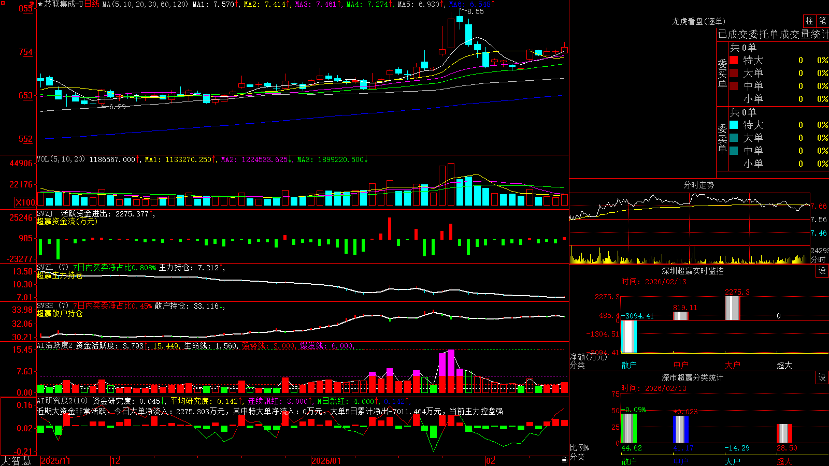Click the SVZJ indicator name

(x=45, y=213)
